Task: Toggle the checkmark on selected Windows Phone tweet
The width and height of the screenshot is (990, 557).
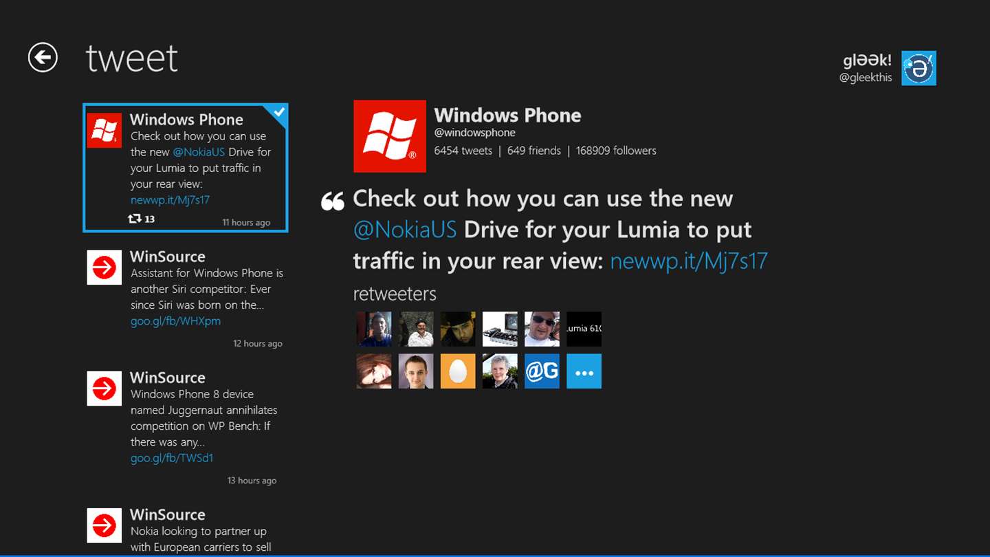Action: pos(279,113)
